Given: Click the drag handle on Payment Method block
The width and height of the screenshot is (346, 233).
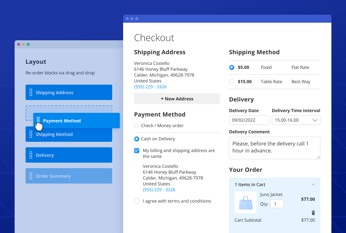Looking at the screenshot, I should 38,121.
